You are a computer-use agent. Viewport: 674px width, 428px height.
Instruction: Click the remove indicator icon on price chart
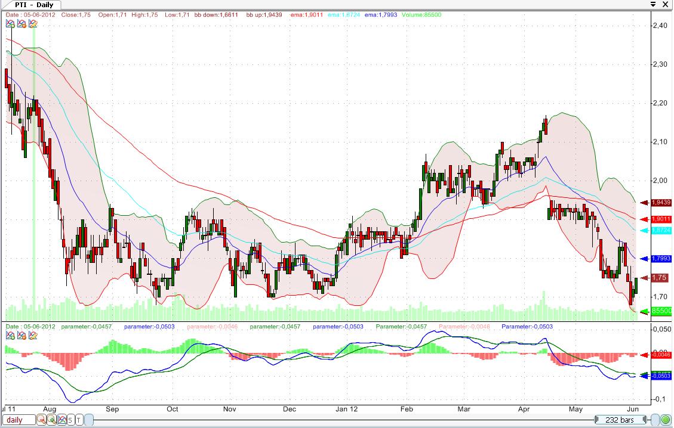(x=21, y=24)
